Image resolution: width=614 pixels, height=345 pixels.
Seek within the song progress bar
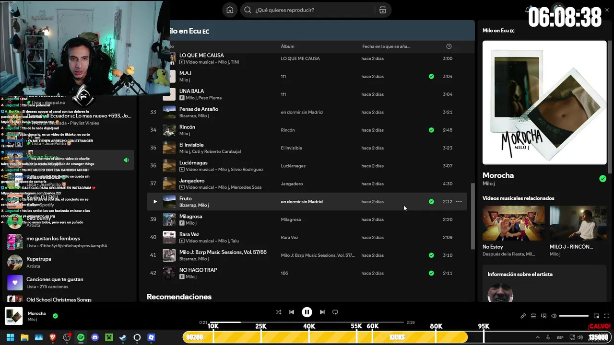307,322
